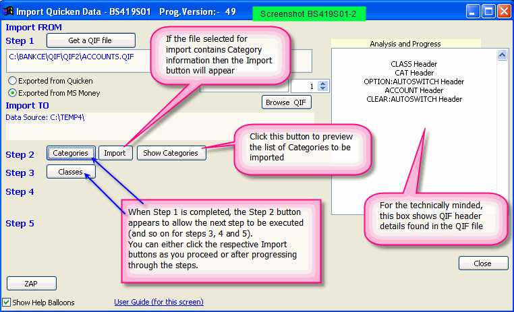The image size is (514, 312).
Task: Click the ZAP button
Action: tap(32, 284)
